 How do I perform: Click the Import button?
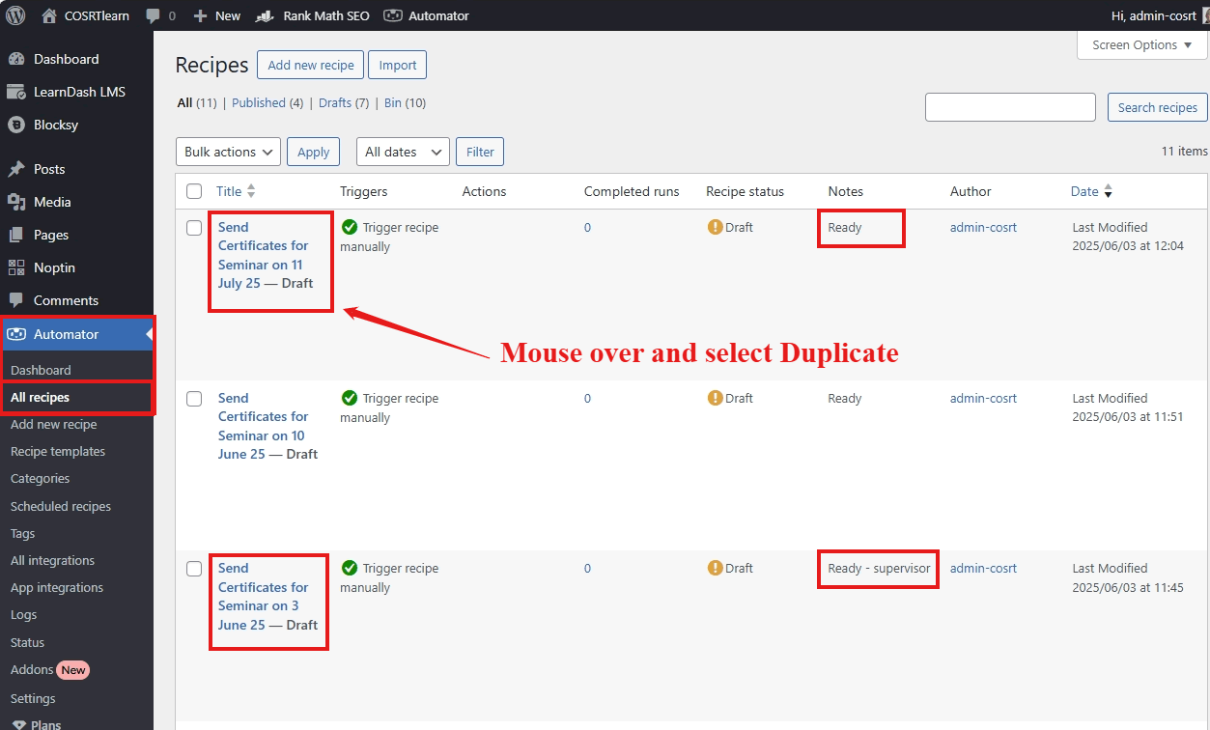click(398, 65)
